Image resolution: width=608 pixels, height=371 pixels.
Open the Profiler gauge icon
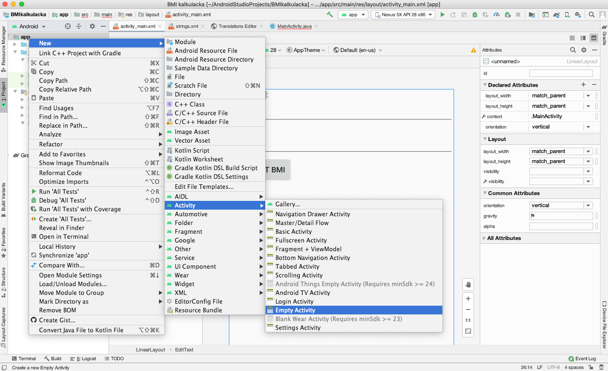[496, 15]
